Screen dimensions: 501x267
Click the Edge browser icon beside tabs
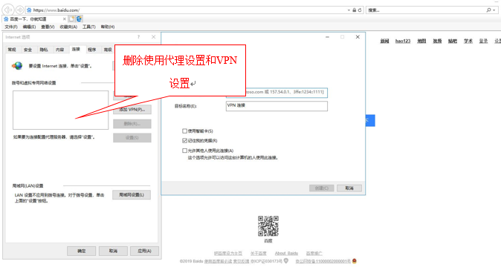[79, 19]
